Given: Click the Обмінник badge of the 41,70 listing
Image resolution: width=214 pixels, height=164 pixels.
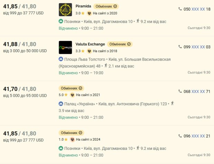Looking at the screenshot, I should click(71, 88).
